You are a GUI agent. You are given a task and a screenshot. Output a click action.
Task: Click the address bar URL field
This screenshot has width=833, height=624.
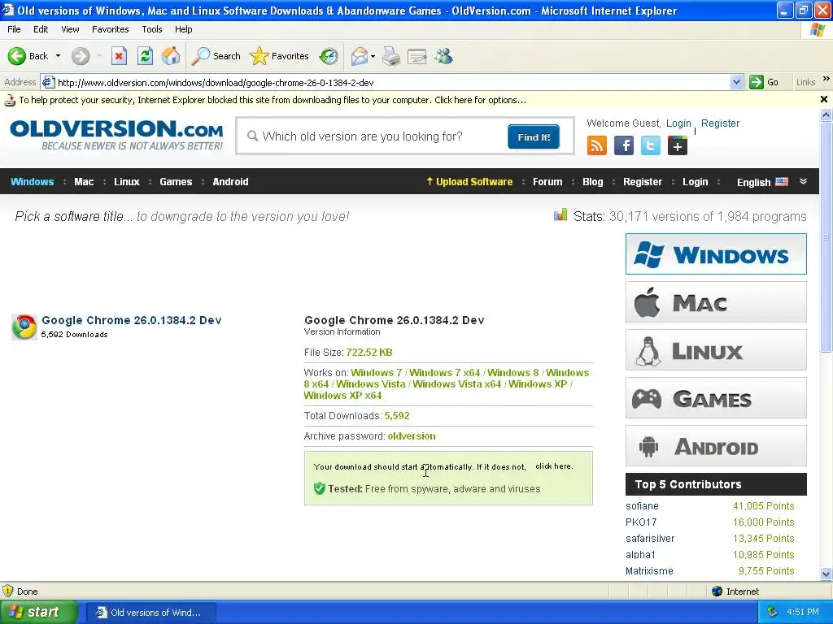pos(392,82)
